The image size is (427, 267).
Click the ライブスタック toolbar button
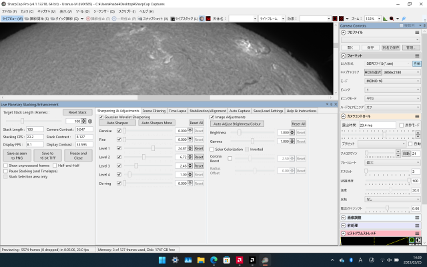[x=184, y=19]
